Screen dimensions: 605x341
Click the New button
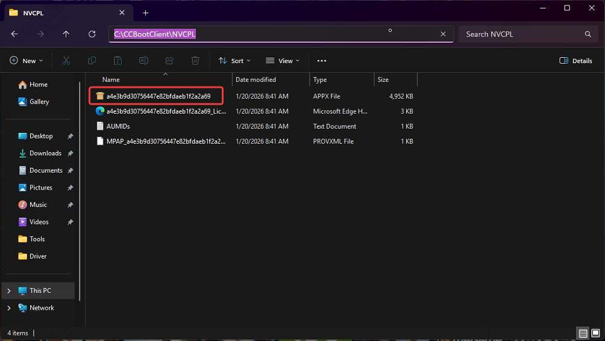[27, 61]
